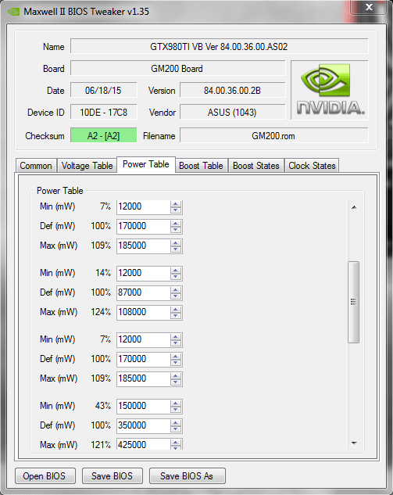
Task: Increase the Max 425000 value
Action: point(176,443)
